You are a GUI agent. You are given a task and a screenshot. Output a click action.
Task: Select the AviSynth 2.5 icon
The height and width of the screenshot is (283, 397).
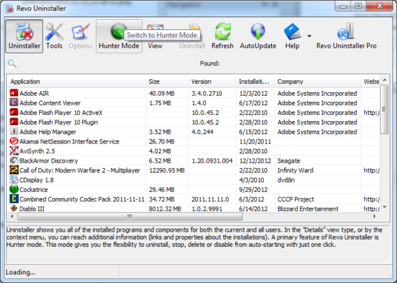[14, 150]
